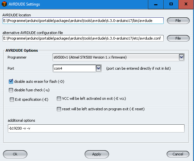This screenshot has height=161, width=194.
Task: Confirm settings with the Ok button
Action: [x=15, y=154]
